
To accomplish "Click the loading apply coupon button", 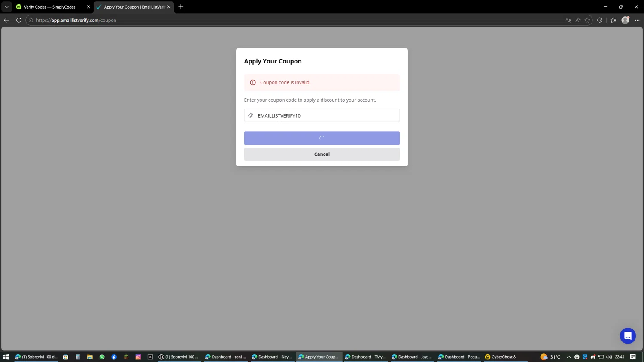I will (322, 138).
